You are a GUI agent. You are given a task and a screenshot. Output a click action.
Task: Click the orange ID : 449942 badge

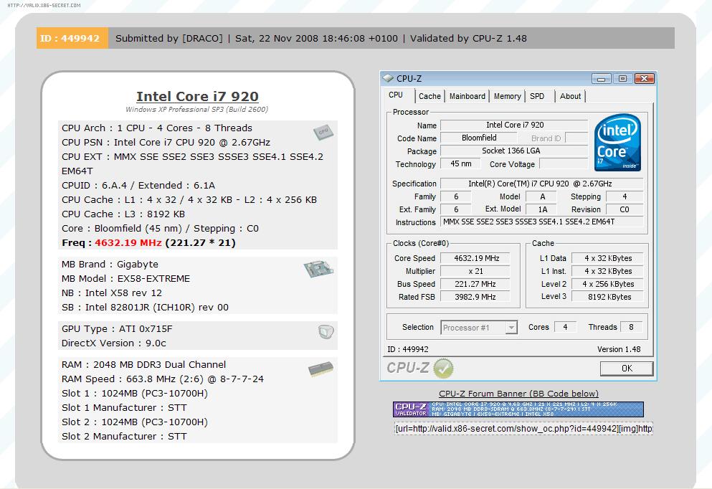[x=72, y=38]
